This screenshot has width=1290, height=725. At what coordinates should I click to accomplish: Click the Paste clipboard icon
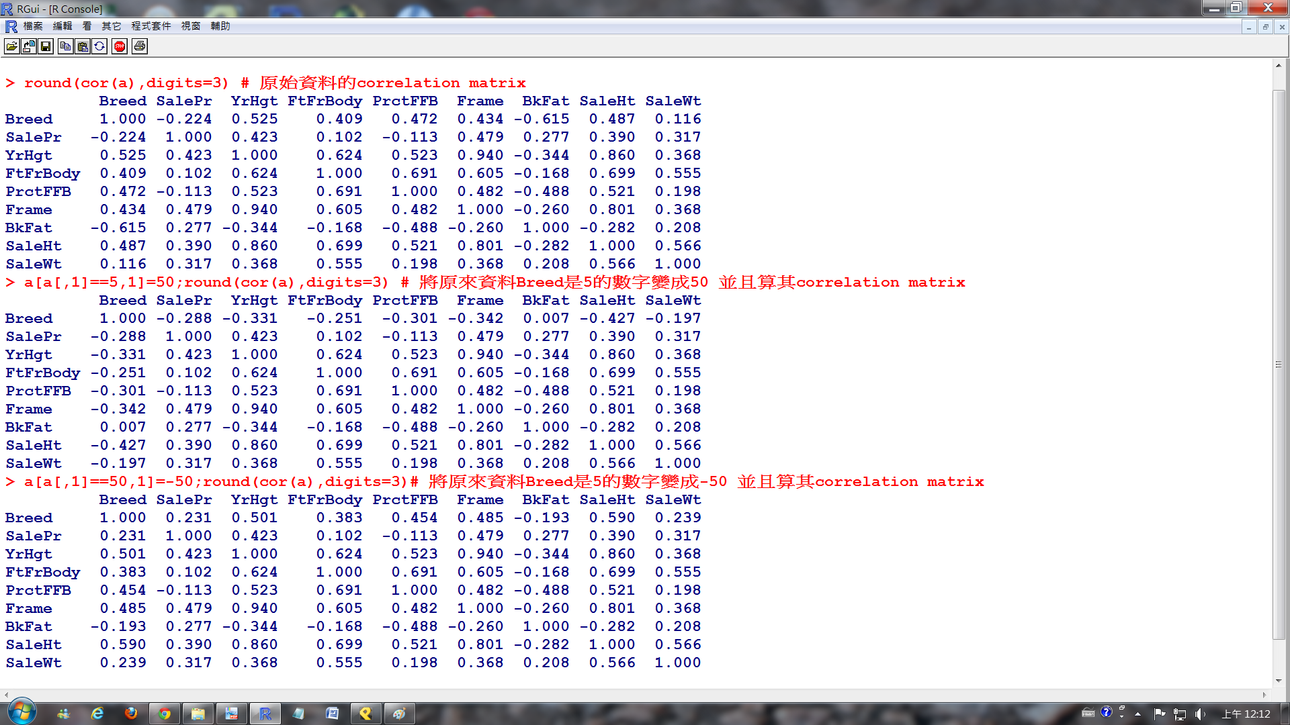coord(83,46)
